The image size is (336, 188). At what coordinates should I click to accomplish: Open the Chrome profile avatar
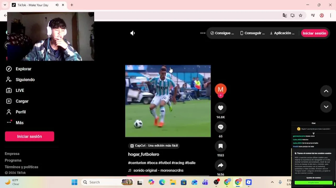tap(322, 15)
